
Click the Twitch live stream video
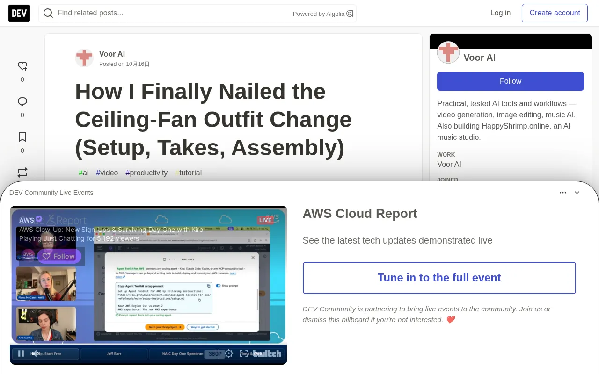click(148, 285)
